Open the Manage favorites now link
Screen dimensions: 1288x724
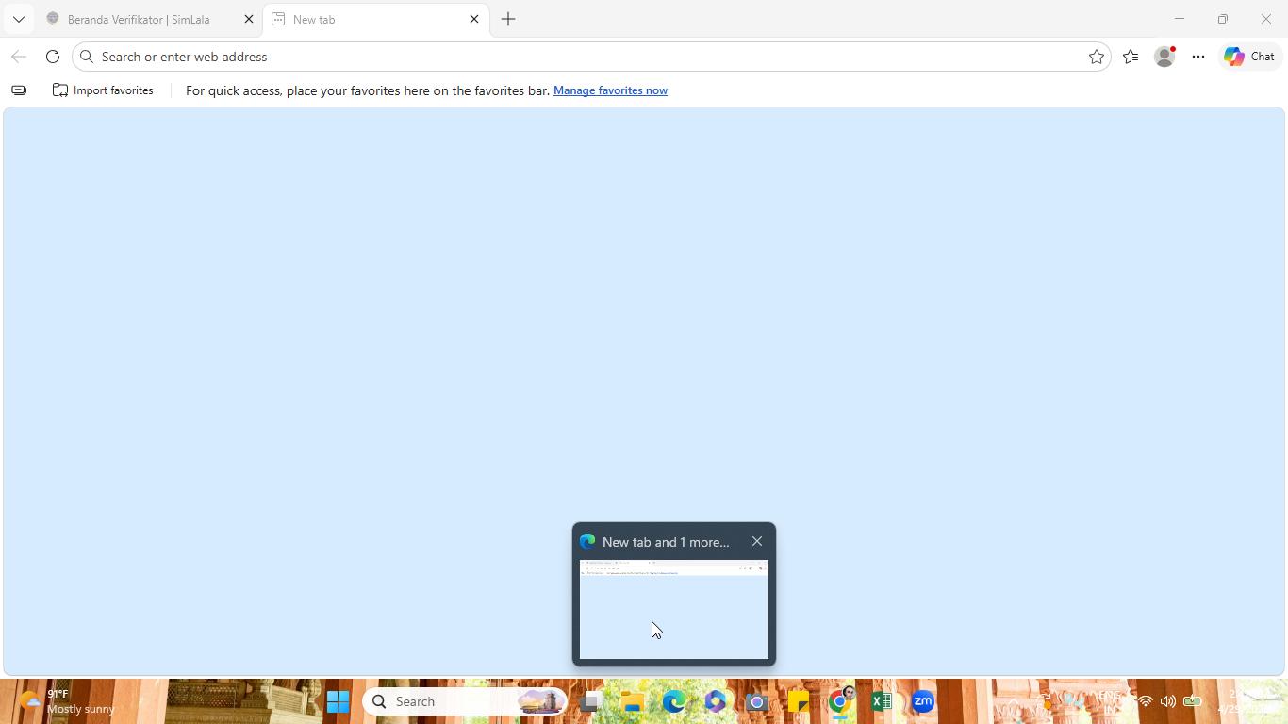(610, 90)
